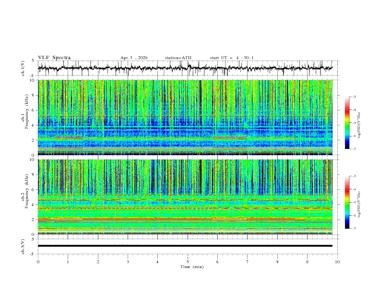Select the 'ch.1(V)' waveform axis label
Screen dimensions: 380x294
tap(24, 68)
